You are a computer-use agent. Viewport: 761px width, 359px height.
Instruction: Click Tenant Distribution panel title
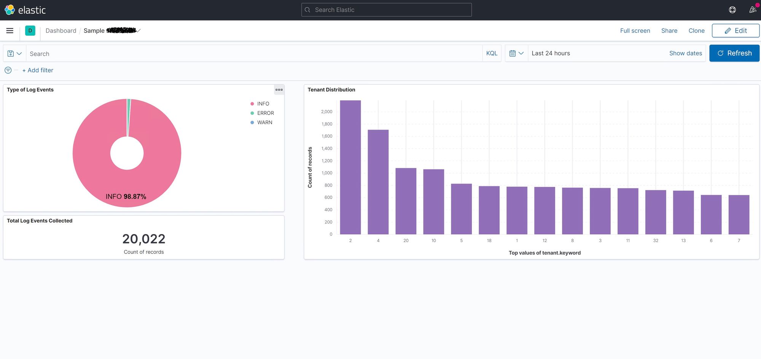[x=331, y=90]
